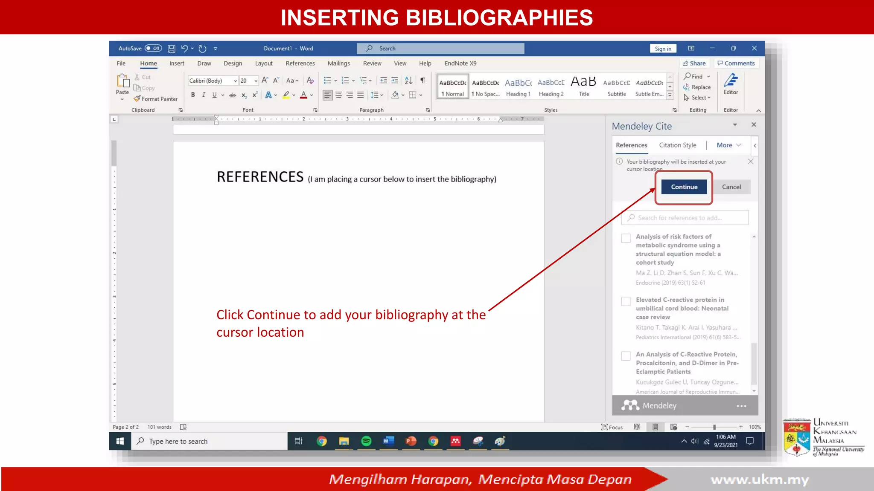Align text right
The image size is (874, 491).
pos(350,95)
